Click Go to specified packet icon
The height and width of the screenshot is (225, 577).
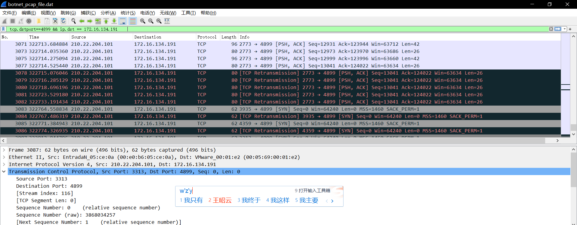98,21
